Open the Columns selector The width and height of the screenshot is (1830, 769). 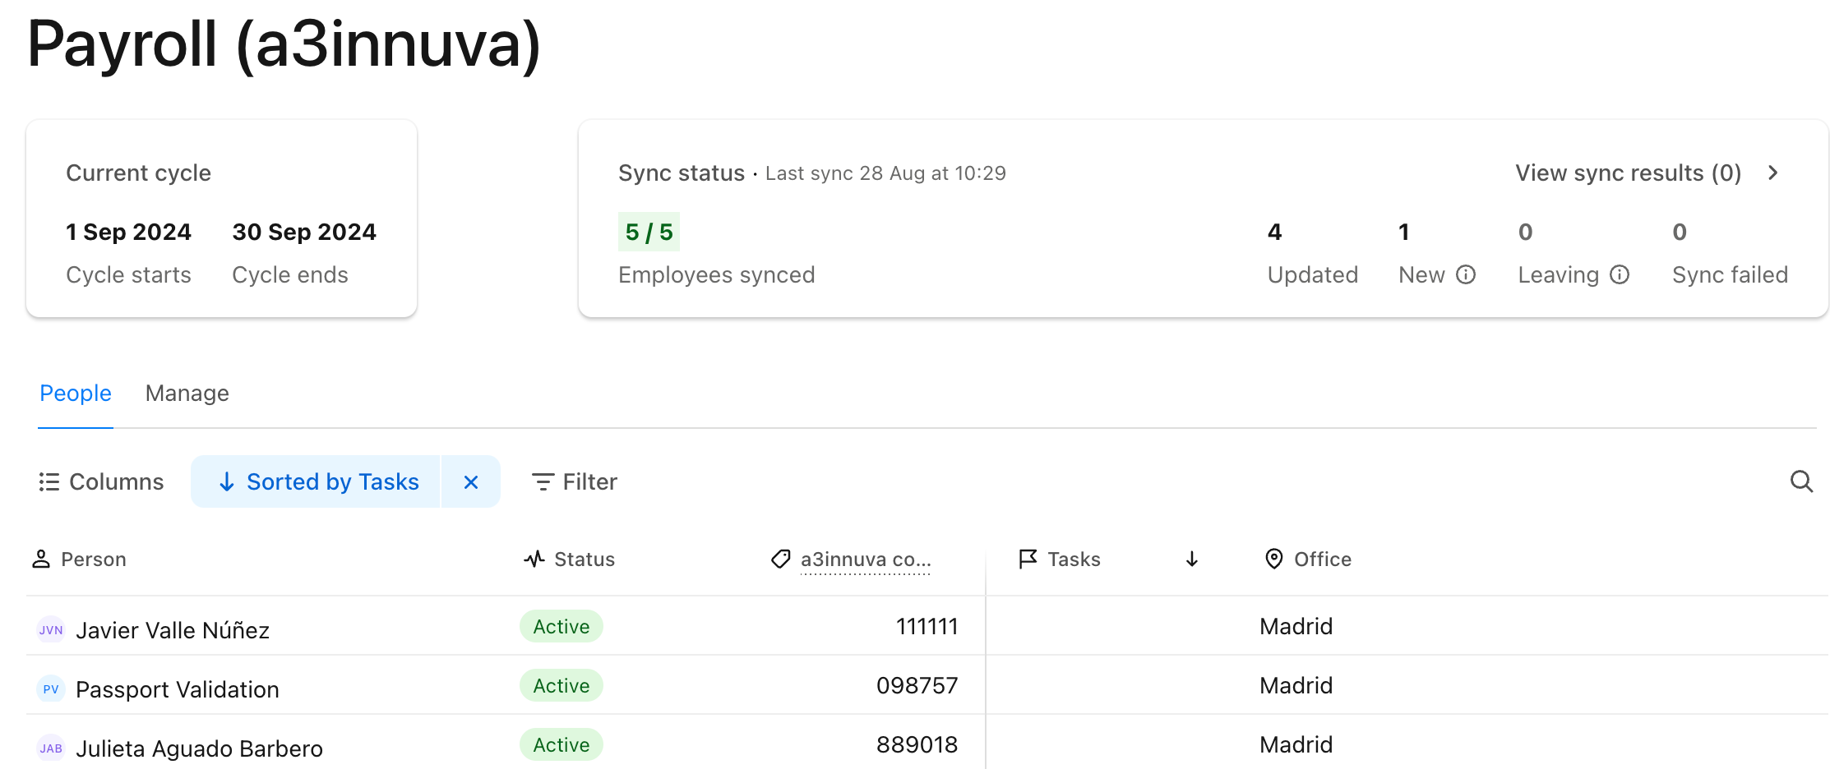[101, 481]
